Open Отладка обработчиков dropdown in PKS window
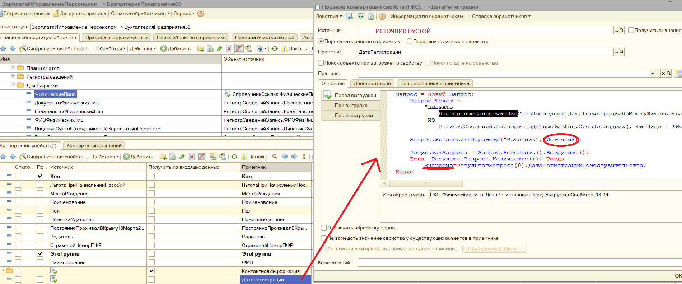682x284 pixels. [501, 16]
